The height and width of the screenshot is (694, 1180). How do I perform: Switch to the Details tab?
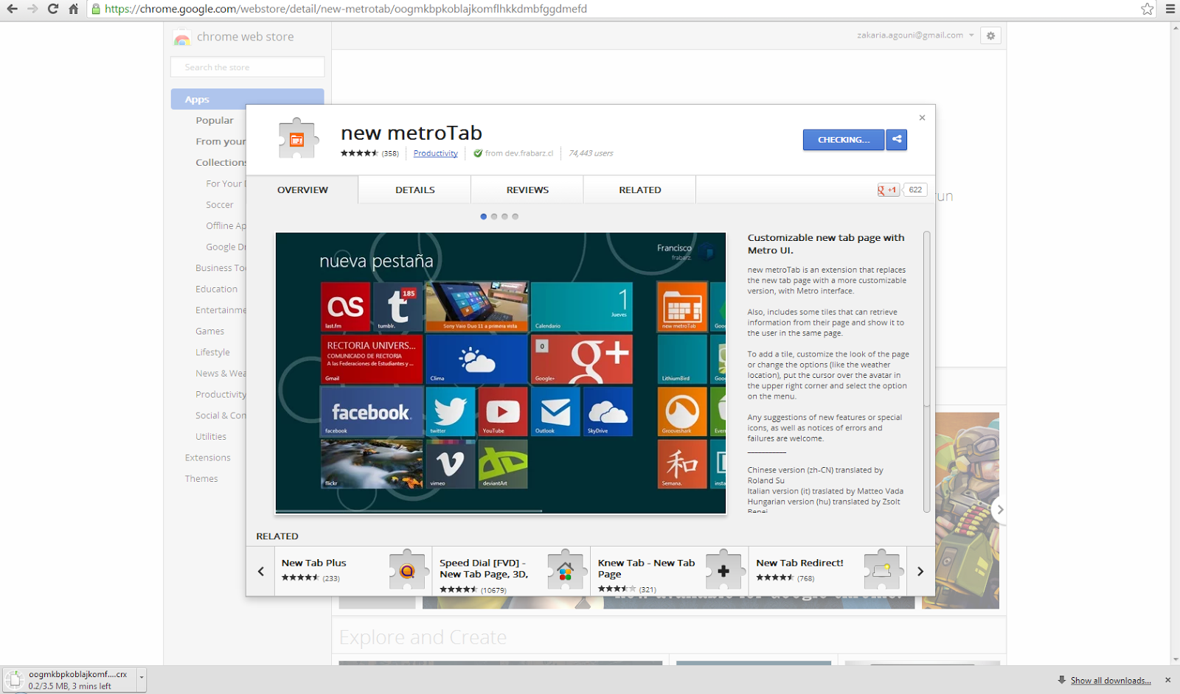414,190
